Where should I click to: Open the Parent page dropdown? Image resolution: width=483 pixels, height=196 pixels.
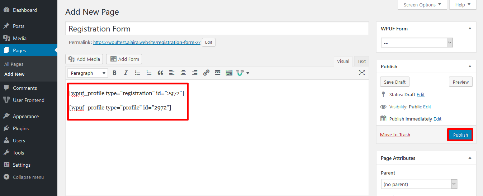coord(419,184)
